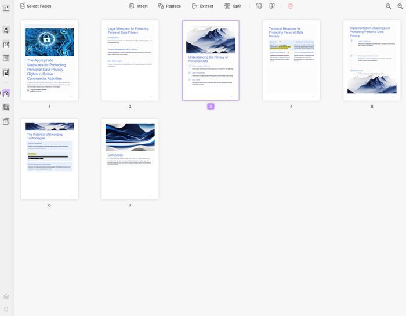
Task: Click the rotate page clockwise icon
Action: [x=272, y=6]
